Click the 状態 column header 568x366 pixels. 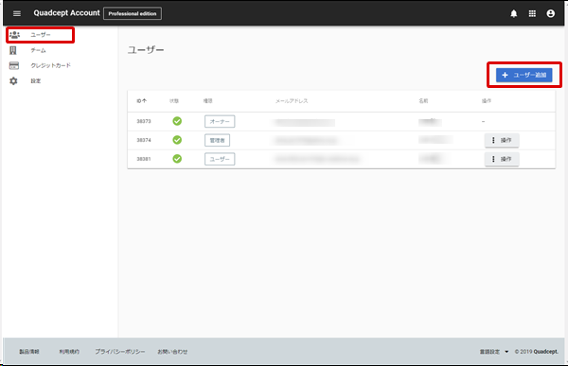[x=174, y=101]
